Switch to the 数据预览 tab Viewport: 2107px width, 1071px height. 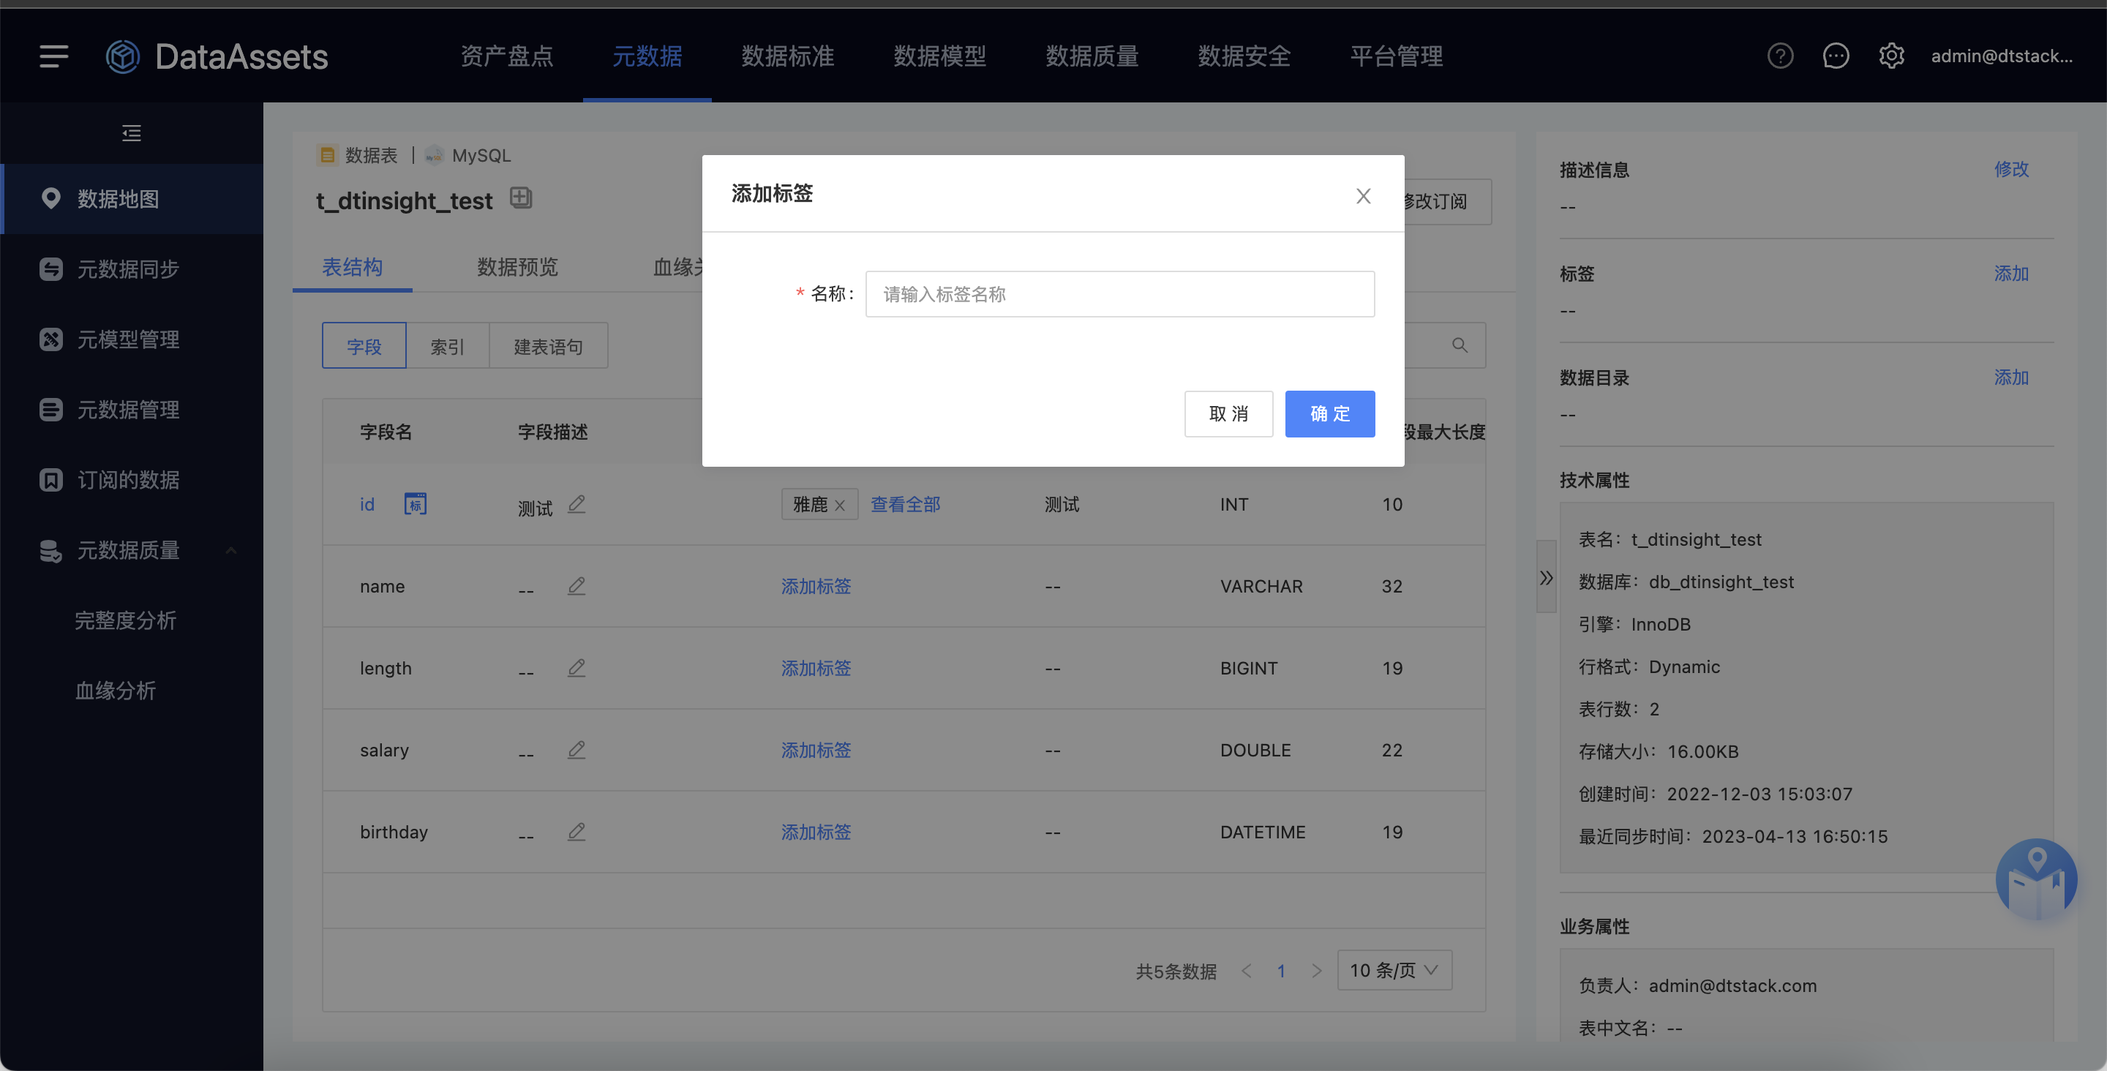coord(518,267)
